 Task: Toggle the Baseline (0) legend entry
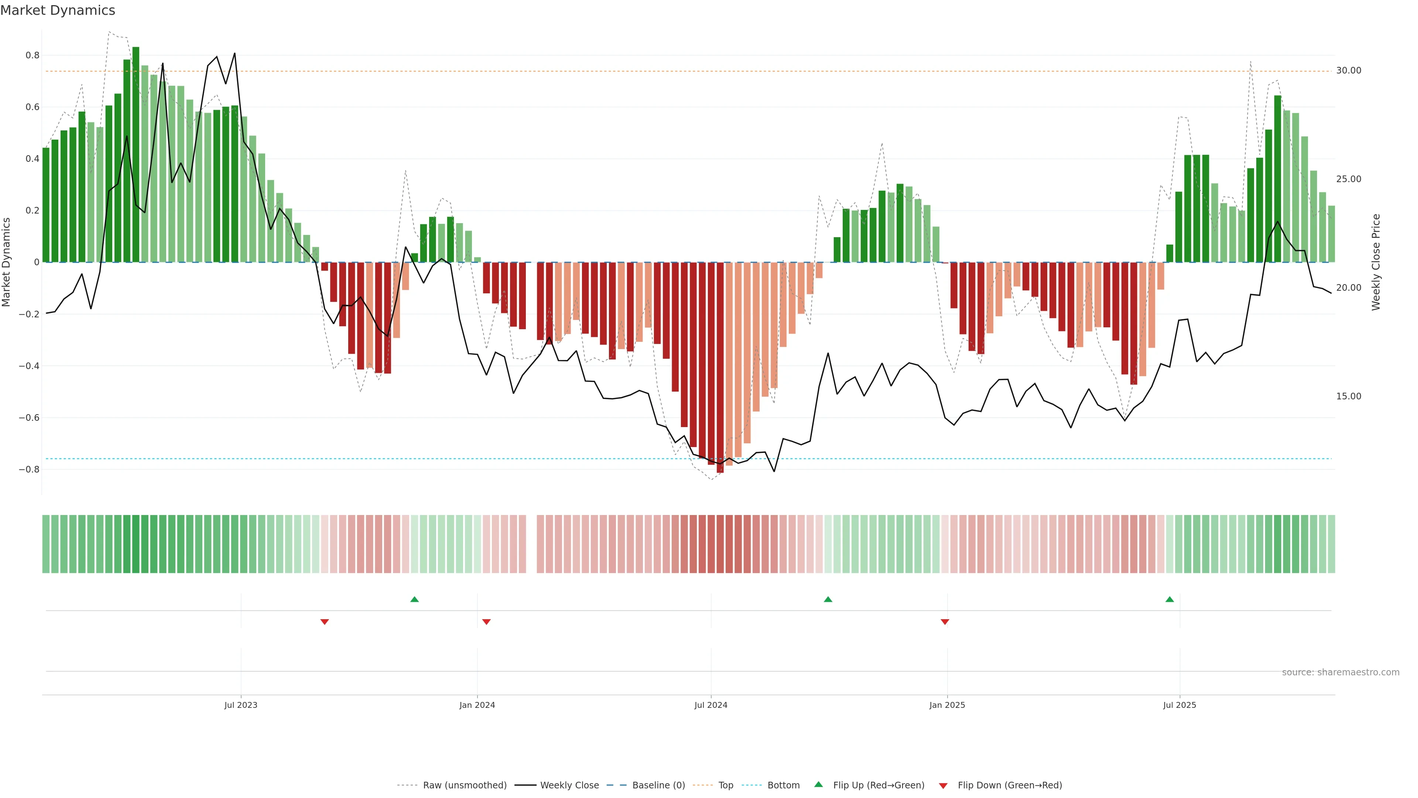click(x=658, y=785)
